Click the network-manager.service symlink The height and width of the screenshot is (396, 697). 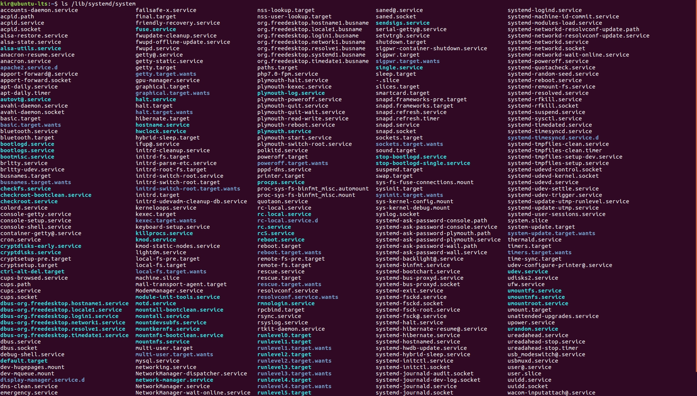[174, 380]
